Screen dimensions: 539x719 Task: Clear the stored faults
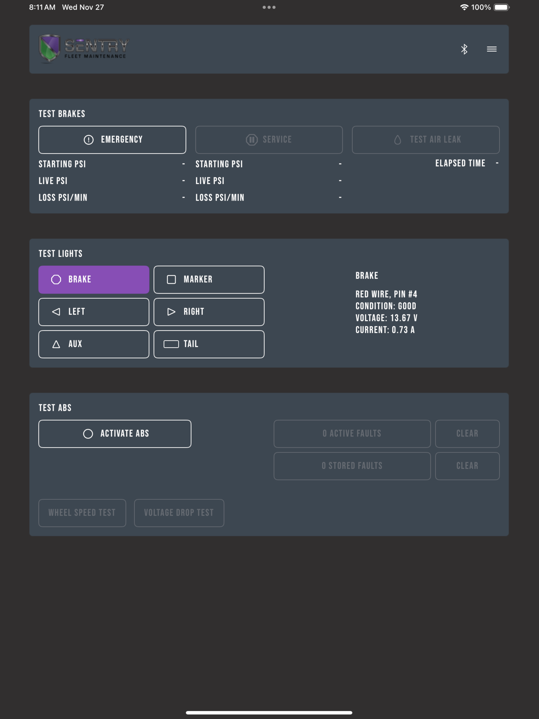[467, 466]
